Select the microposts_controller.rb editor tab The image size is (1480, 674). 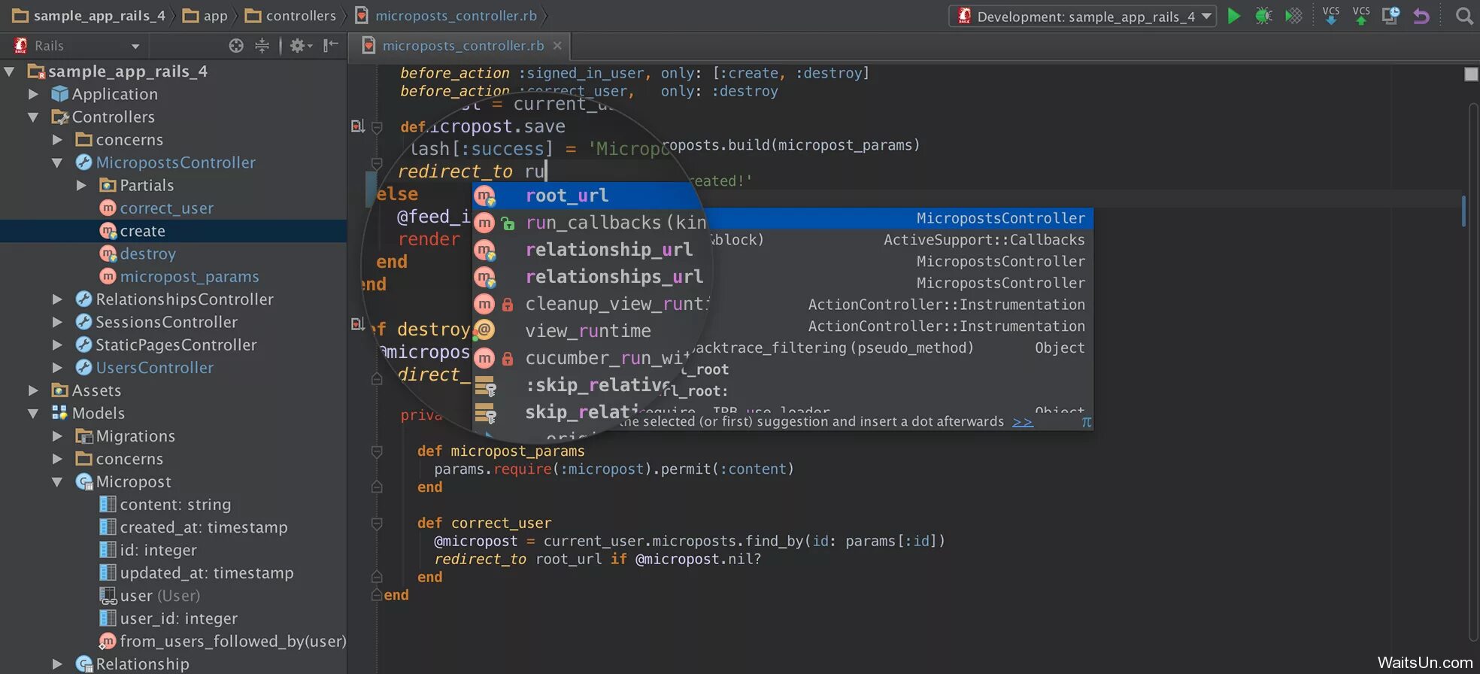(462, 46)
